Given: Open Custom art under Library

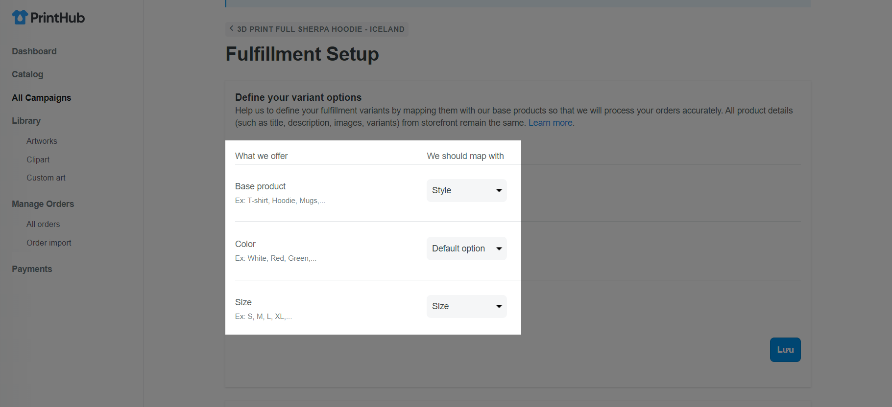Looking at the screenshot, I should (46, 178).
